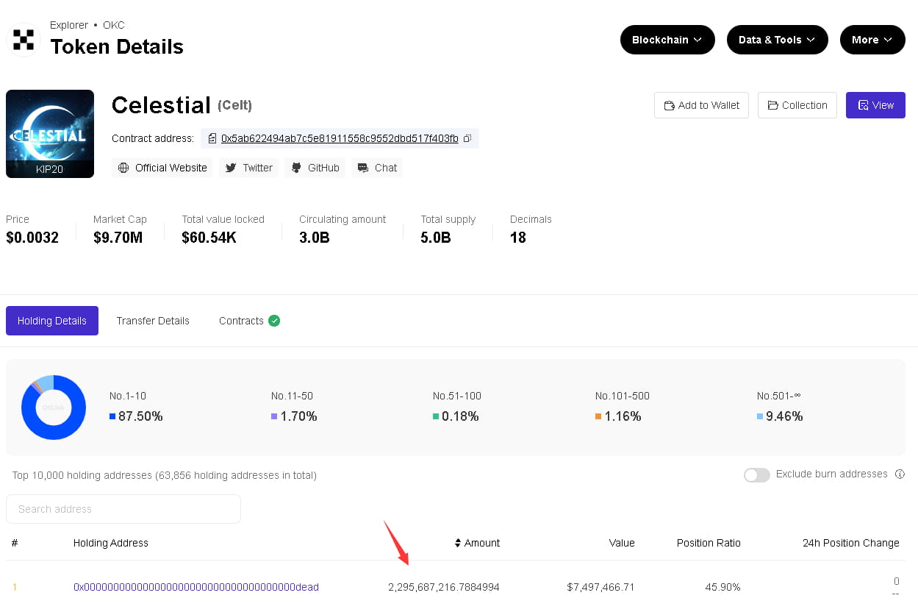This screenshot has height=612, width=918.
Task: Click the purple View button
Action: [875, 105]
